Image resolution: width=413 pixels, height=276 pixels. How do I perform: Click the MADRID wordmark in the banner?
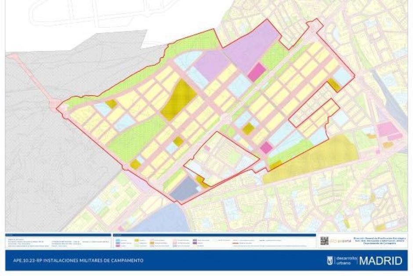coord(380,261)
